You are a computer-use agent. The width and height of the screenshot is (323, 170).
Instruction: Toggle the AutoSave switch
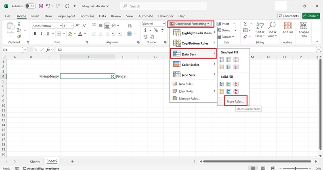point(30,6)
